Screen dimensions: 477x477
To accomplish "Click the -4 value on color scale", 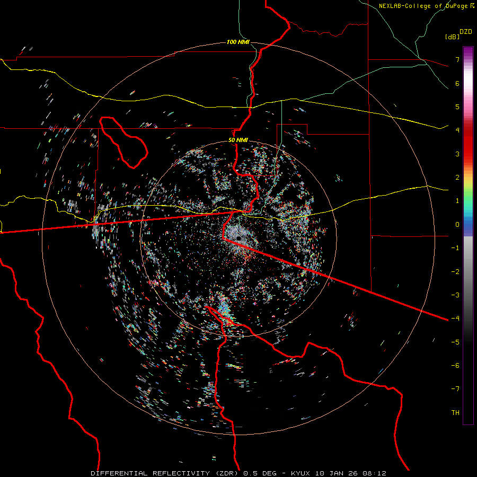I will (x=455, y=319).
